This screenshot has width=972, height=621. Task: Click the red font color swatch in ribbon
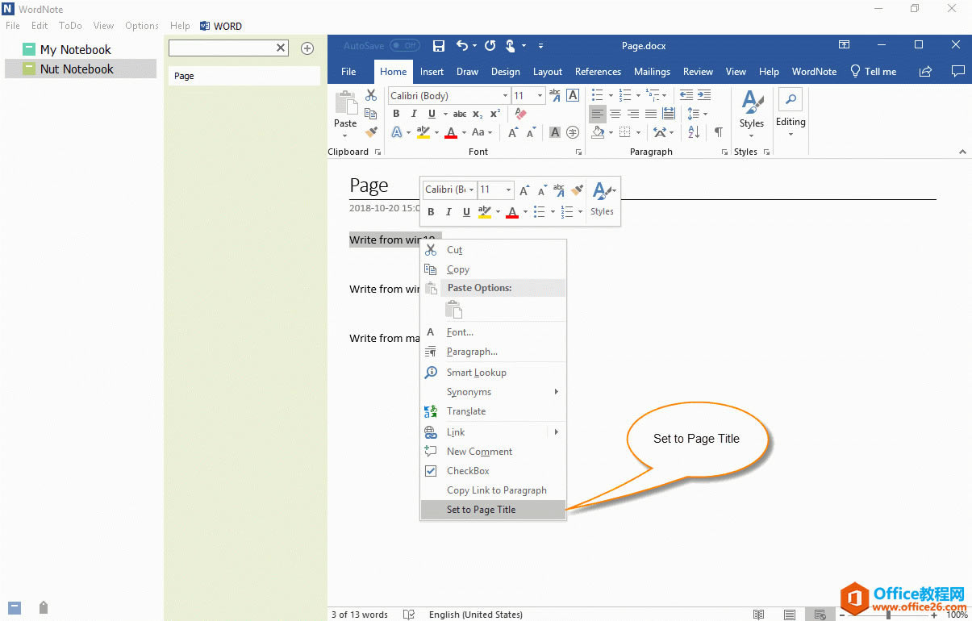pyautogui.click(x=451, y=132)
